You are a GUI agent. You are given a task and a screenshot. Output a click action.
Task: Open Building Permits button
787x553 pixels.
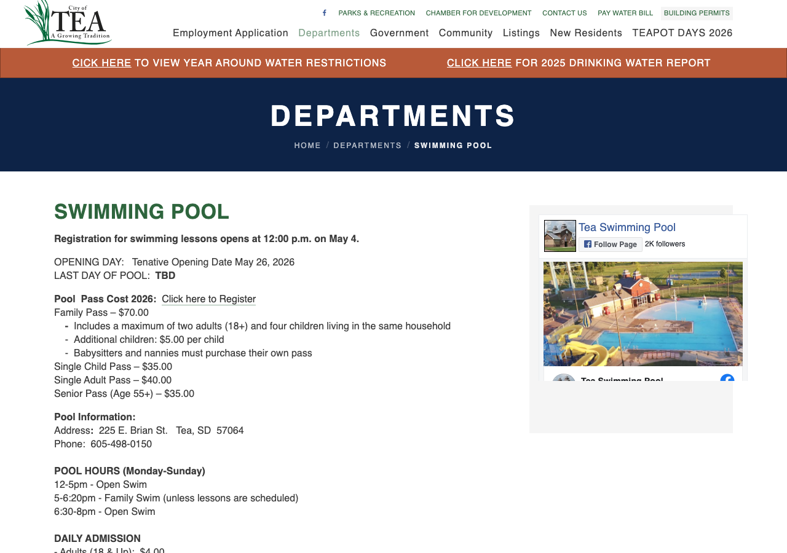(x=697, y=13)
